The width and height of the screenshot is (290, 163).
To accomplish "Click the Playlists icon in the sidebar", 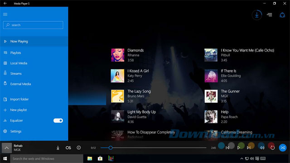I will pos(5,53).
